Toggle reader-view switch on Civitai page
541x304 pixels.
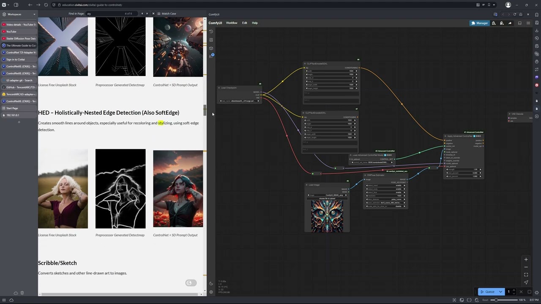tap(191, 283)
